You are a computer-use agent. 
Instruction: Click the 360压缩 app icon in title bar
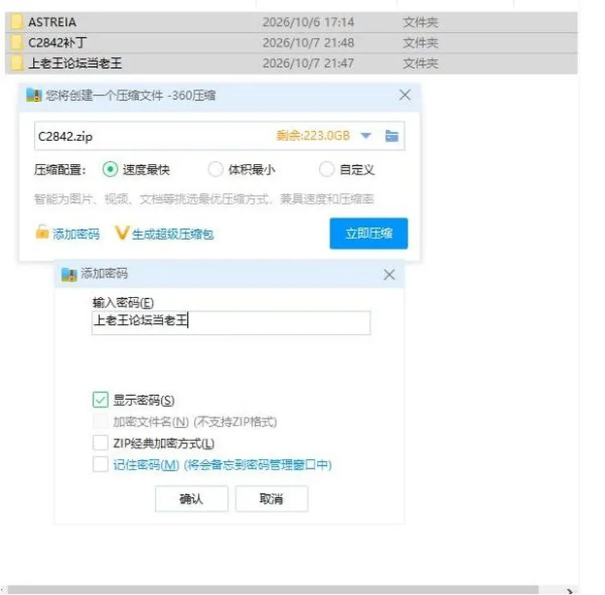(33, 95)
